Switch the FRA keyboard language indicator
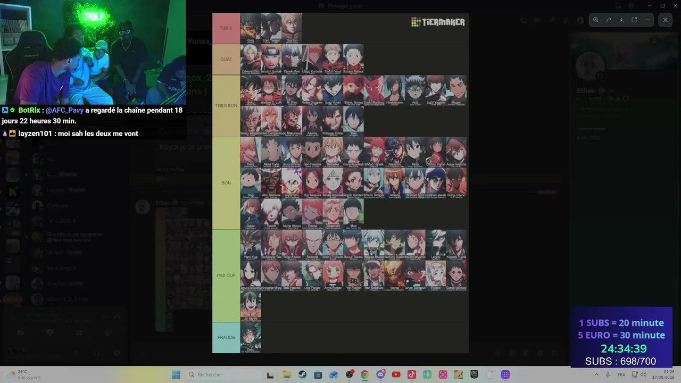 click(x=621, y=374)
